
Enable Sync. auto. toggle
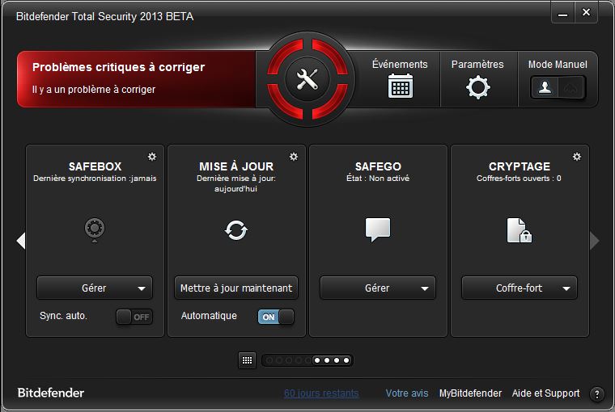coord(134,317)
